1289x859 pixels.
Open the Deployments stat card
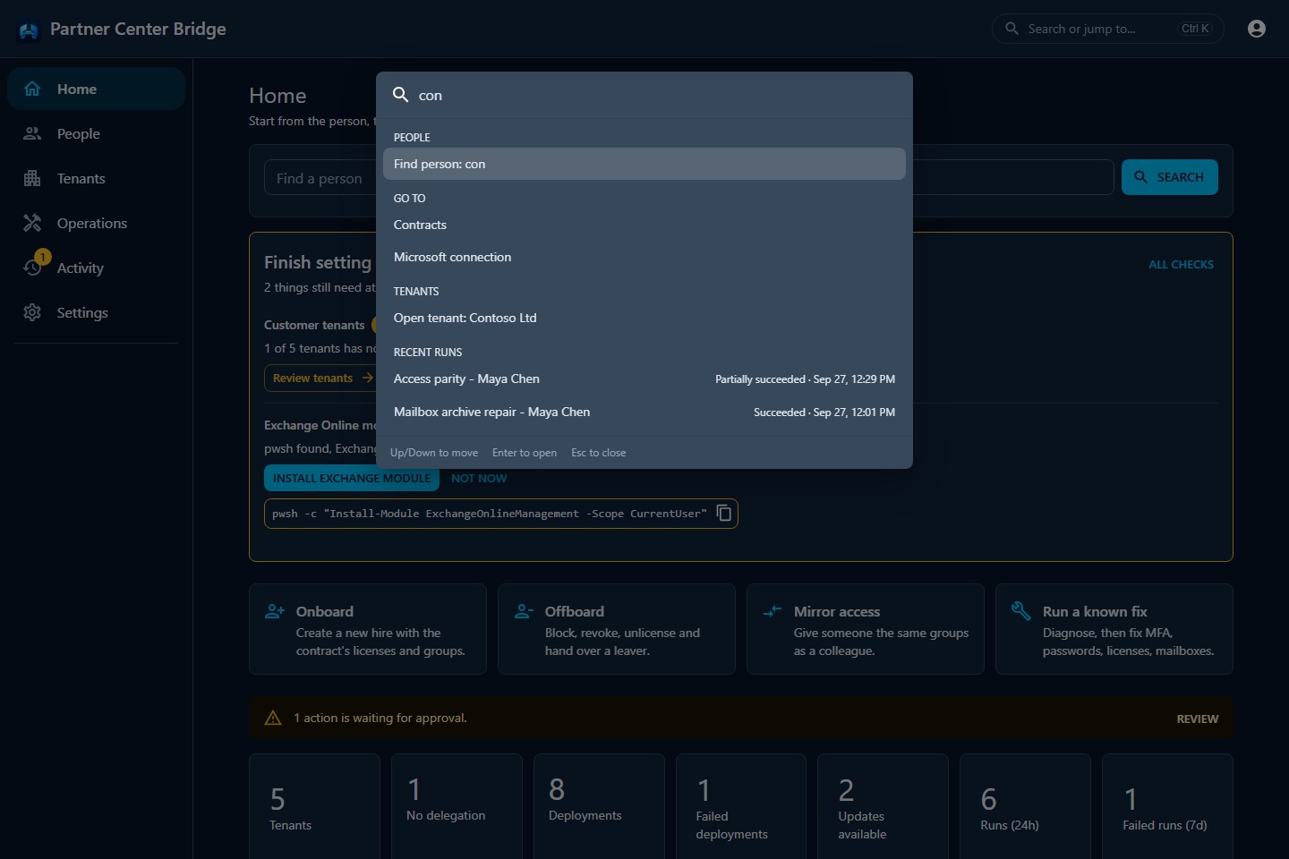point(599,806)
